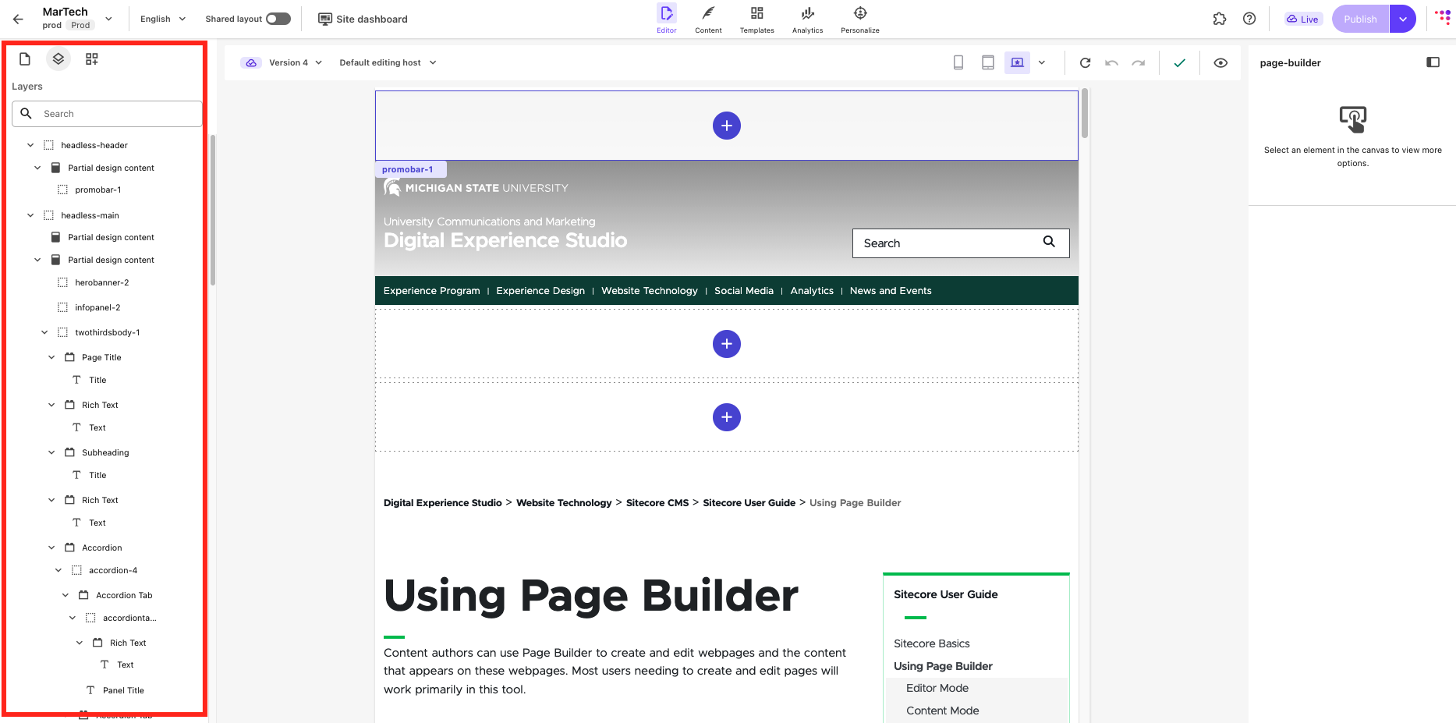Click the green checkmark save status icon
1456x723 pixels.
1179,63
